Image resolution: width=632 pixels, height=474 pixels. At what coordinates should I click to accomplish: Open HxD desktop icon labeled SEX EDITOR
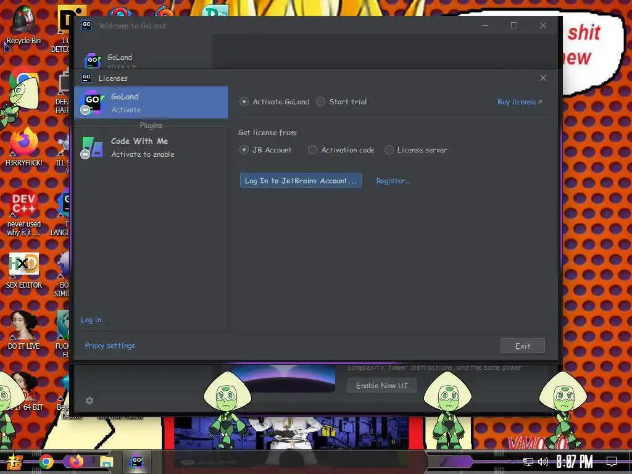coord(24,270)
